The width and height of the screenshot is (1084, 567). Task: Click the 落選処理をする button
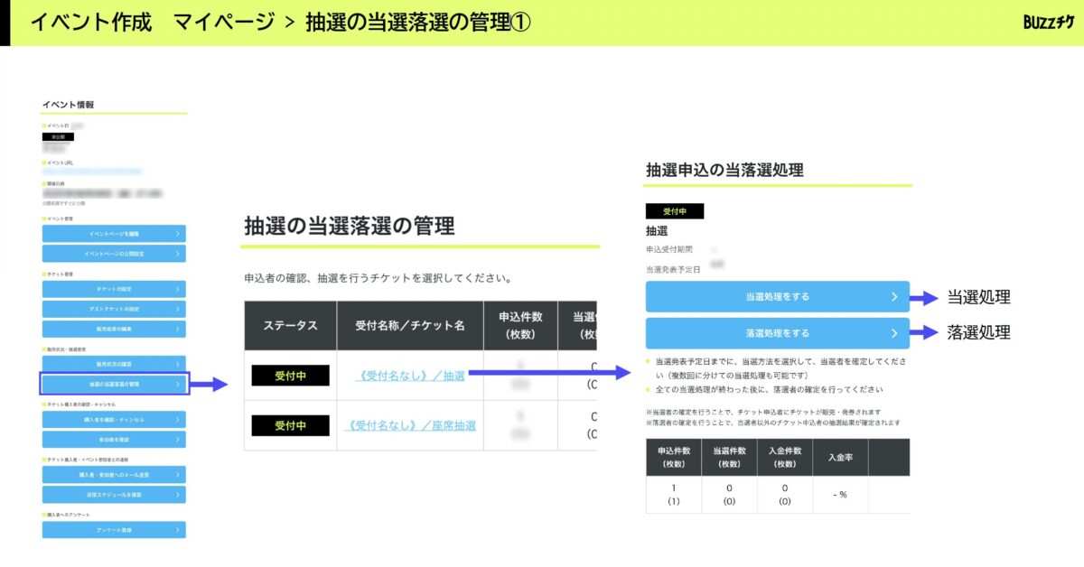[777, 333]
